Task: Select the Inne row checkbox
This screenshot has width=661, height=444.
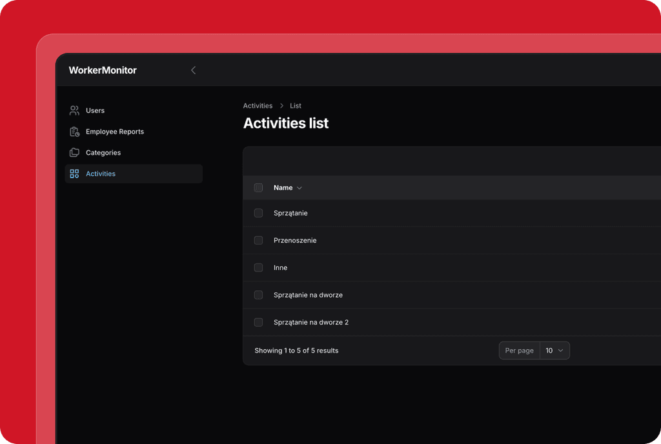Action: pos(258,267)
